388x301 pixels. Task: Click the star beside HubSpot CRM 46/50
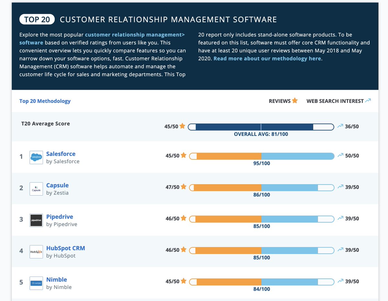(184, 249)
